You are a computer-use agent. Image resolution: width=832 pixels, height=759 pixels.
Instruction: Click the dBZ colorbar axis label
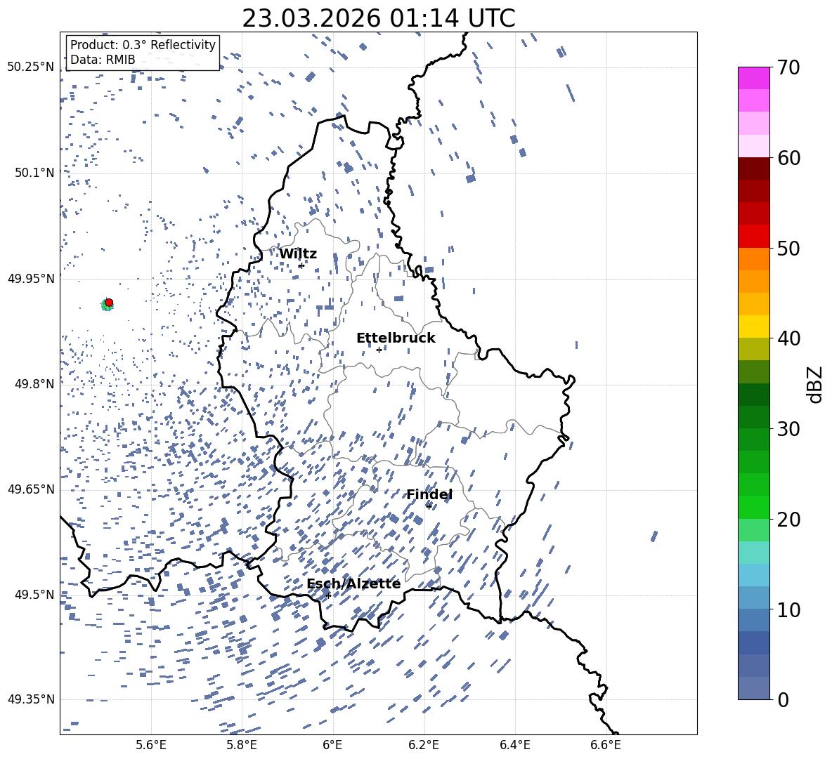(x=815, y=384)
